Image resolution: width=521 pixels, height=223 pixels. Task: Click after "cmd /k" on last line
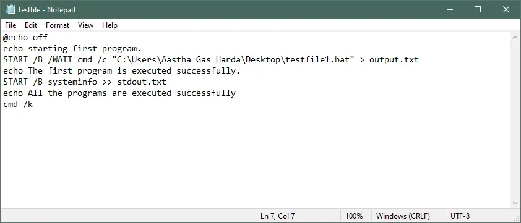click(x=33, y=104)
